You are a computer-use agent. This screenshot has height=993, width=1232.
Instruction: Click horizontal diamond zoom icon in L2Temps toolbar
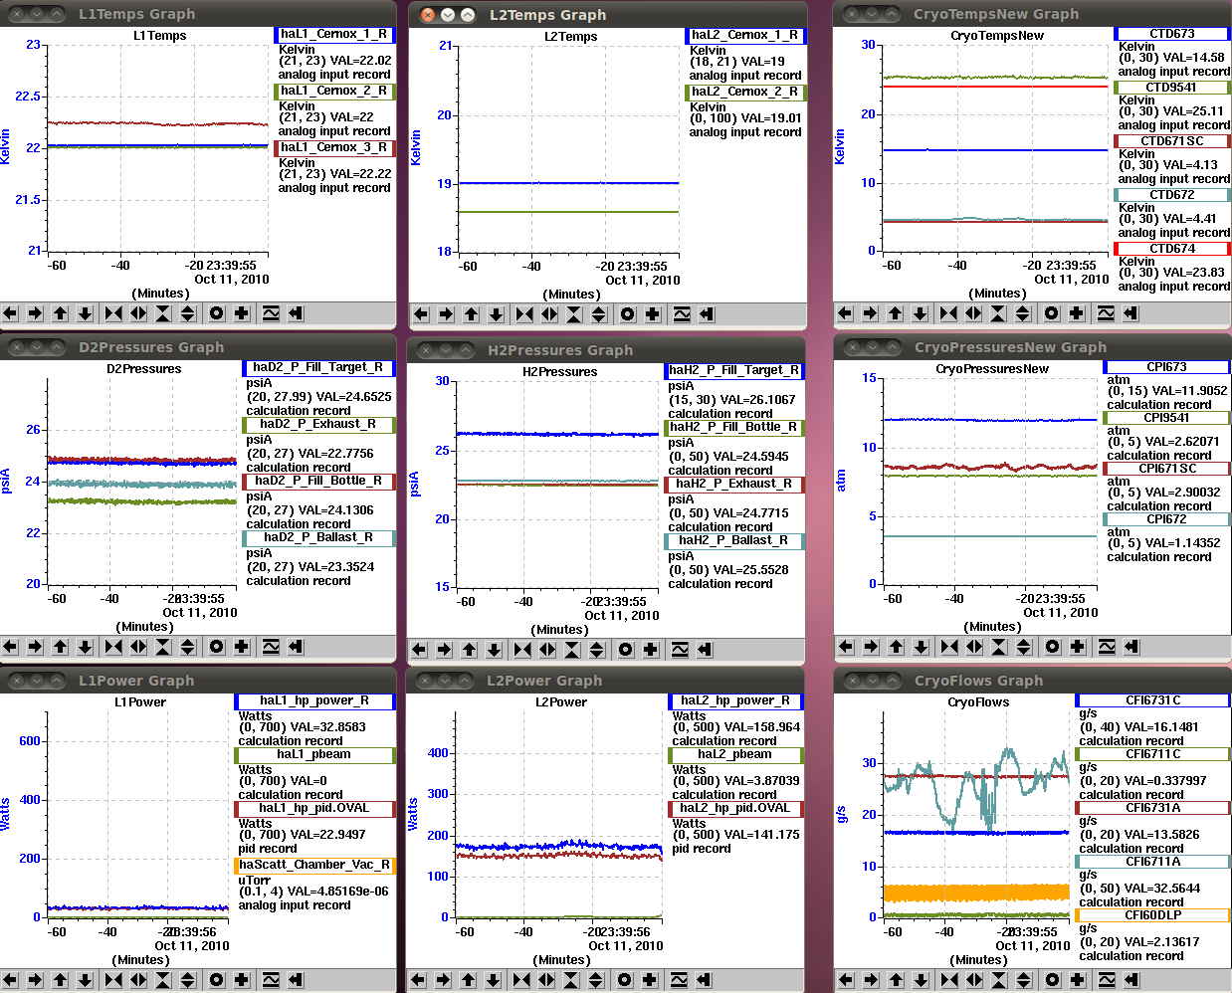pyautogui.click(x=549, y=314)
